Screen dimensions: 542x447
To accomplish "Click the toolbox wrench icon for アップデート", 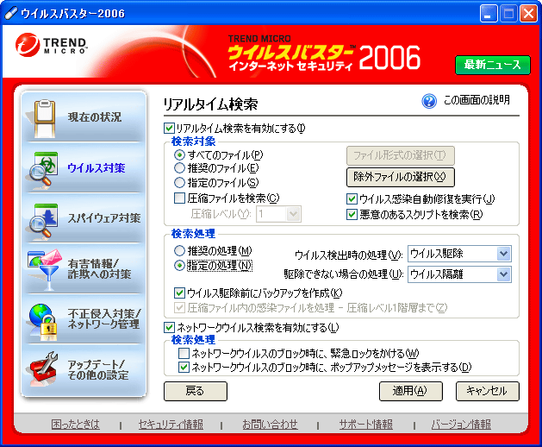I will coord(44,368).
